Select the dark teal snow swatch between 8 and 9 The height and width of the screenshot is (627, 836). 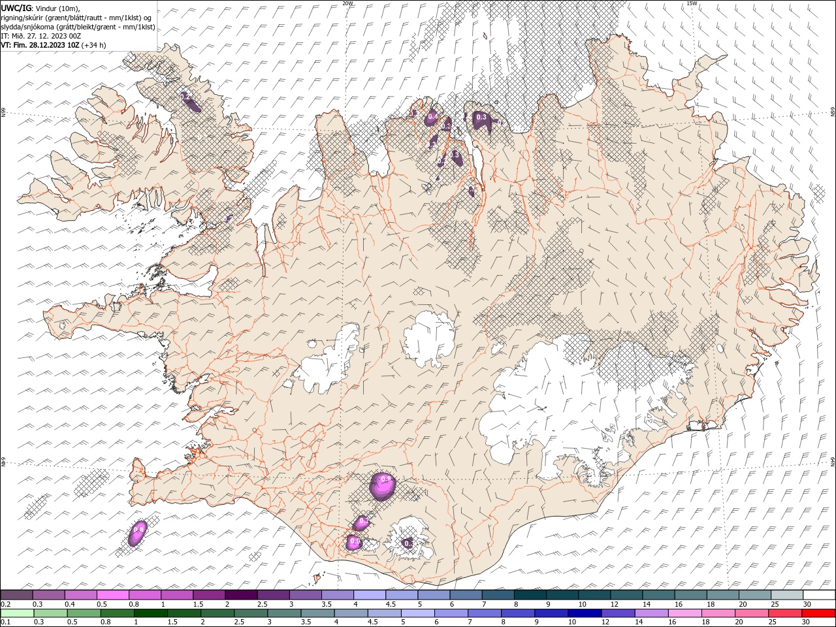(x=530, y=594)
